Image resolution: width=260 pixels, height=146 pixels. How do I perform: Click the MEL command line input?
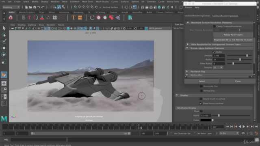point(39,140)
